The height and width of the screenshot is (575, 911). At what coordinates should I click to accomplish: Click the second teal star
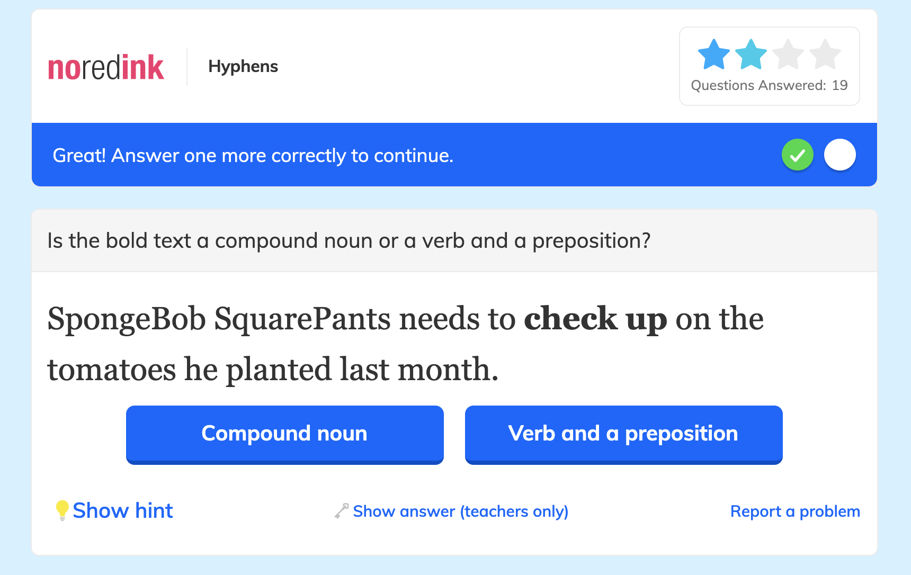751,55
